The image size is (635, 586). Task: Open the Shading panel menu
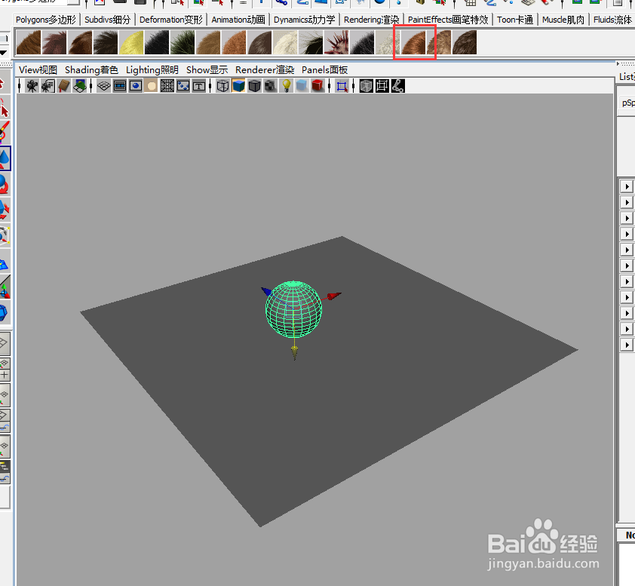tap(91, 69)
